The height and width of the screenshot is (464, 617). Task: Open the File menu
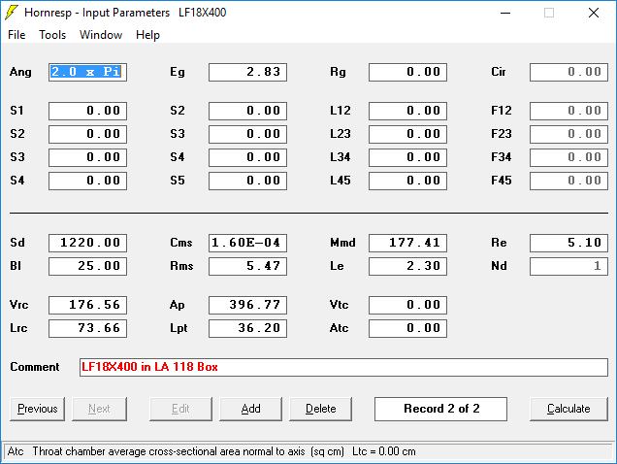pyautogui.click(x=16, y=35)
